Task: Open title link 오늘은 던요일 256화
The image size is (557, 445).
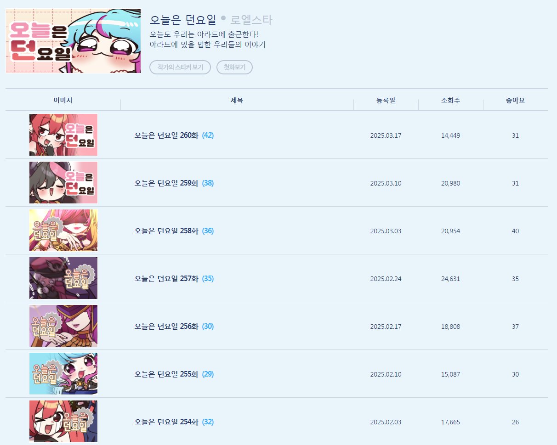Action: pos(166,327)
